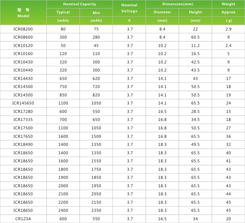Select the Weight Approx header
Viewport: 245px width, 223px height.
tap(228, 8)
